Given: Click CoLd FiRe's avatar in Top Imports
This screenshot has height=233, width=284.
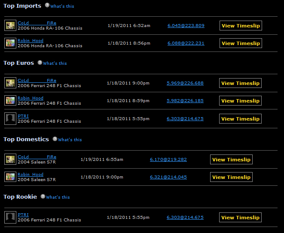Looking at the screenshot, I should (x=10, y=25).
